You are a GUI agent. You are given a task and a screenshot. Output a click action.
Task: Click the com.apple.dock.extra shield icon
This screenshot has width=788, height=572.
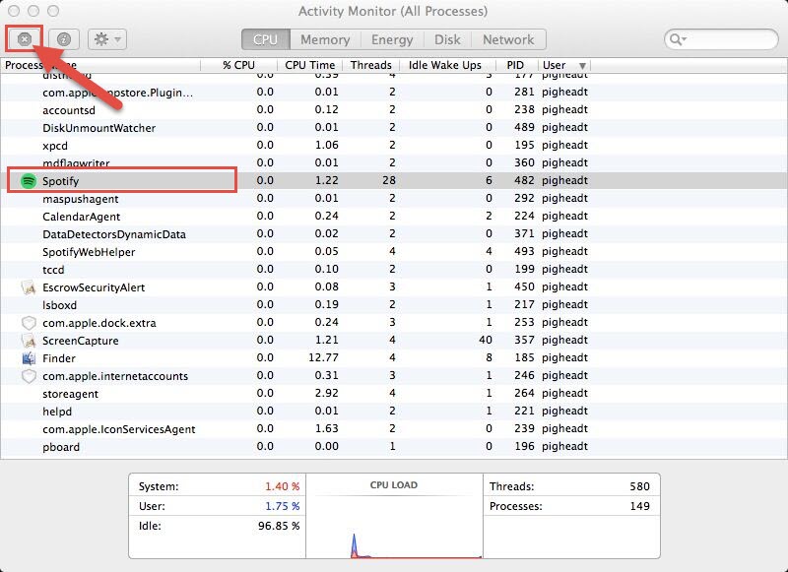click(x=29, y=323)
